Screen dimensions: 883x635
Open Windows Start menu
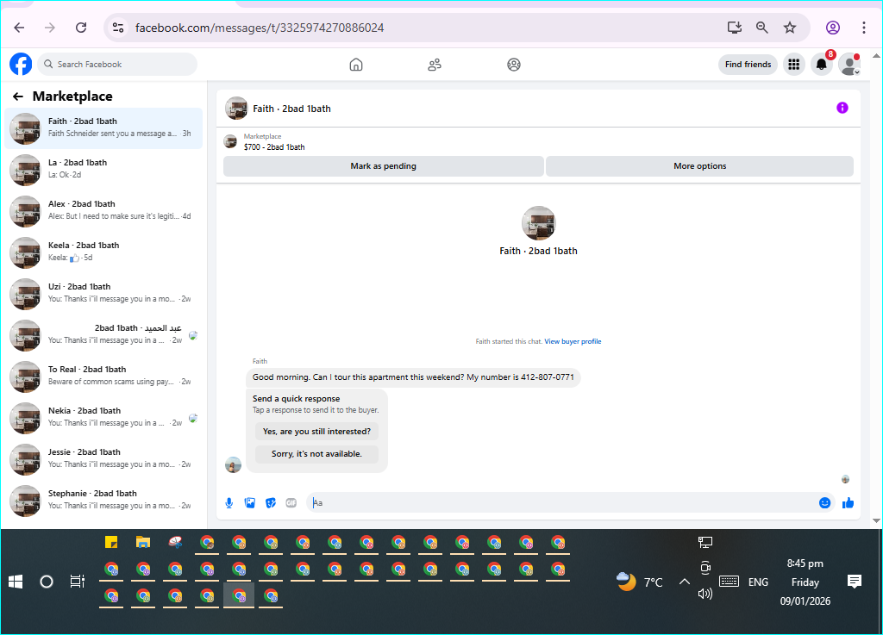(x=16, y=582)
